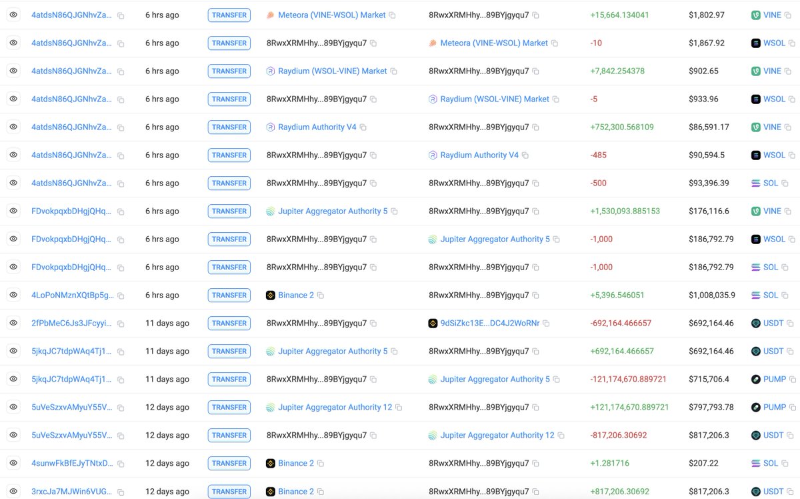Open USDT token link in the -817,206.30692 row
Viewport: 800px width, 499px height.
coord(773,435)
